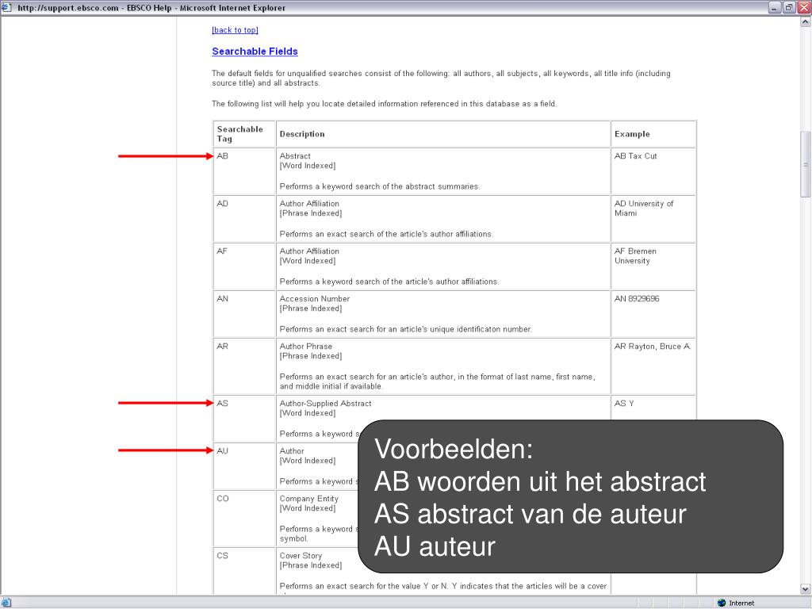Click example 'AF Bremen University'
The image size is (812, 609).
click(x=635, y=256)
